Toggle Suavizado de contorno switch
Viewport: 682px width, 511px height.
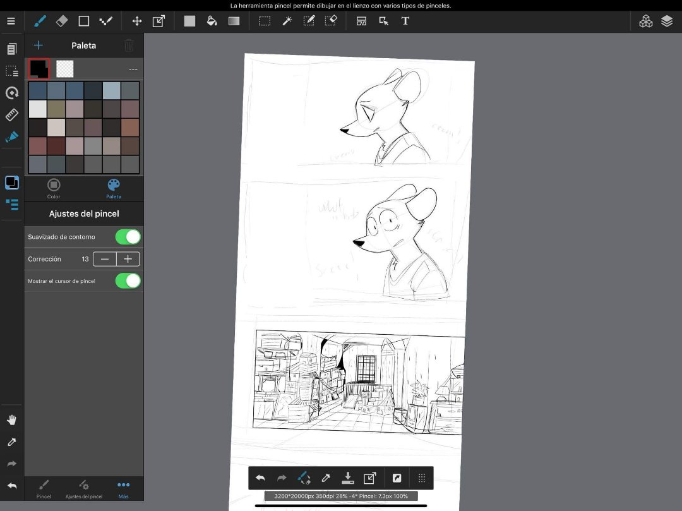(128, 237)
